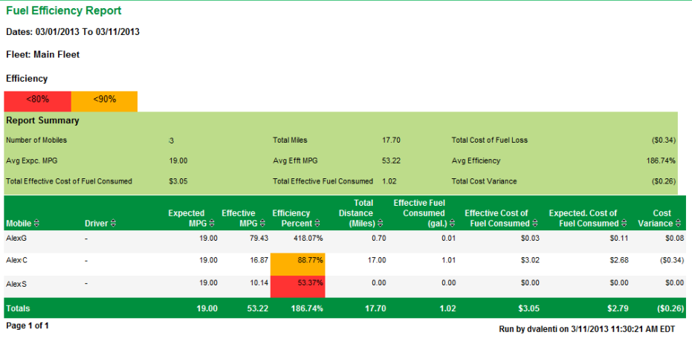
Task: Sort by the Total Distance (Miles) arrows
Action: coord(380,224)
